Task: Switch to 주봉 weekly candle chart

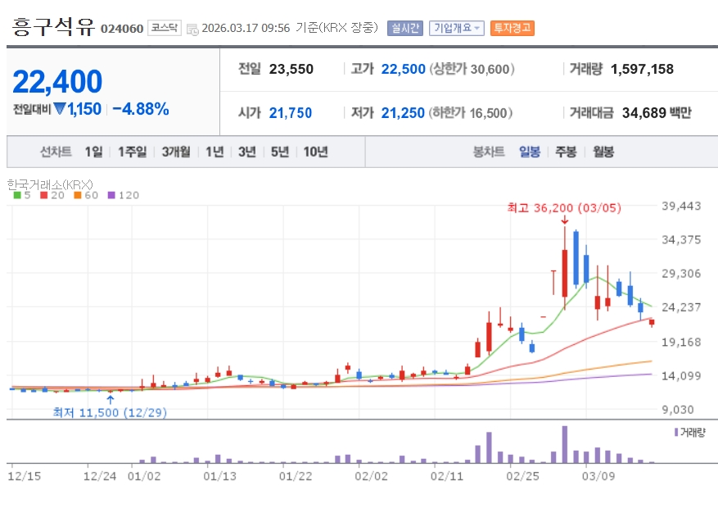Action: tap(566, 152)
